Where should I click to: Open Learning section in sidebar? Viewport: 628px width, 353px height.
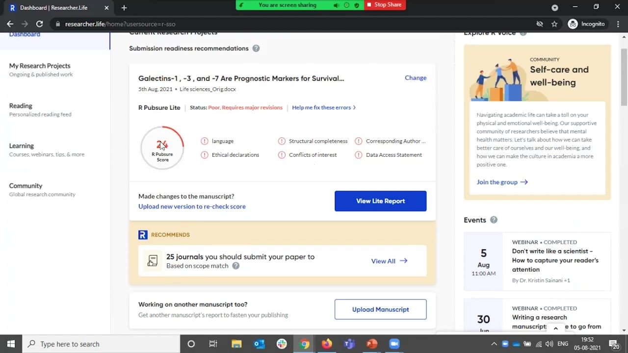point(47,150)
